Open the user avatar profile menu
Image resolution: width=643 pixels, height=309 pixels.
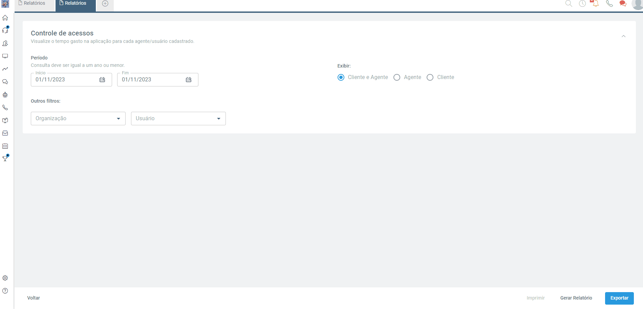click(638, 4)
